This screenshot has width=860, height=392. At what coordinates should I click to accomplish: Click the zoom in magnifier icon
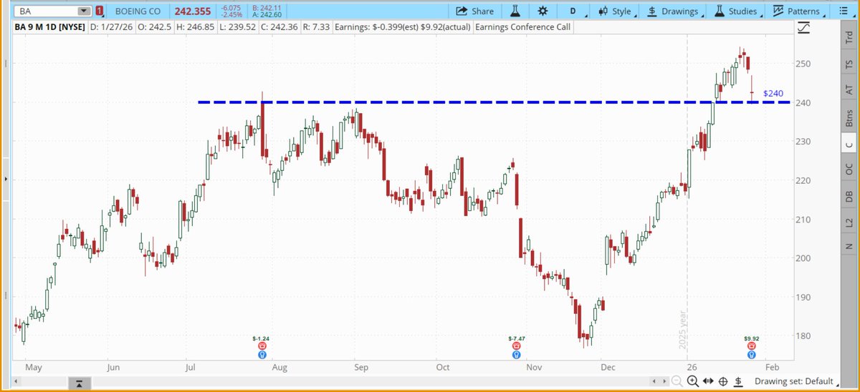point(692,381)
